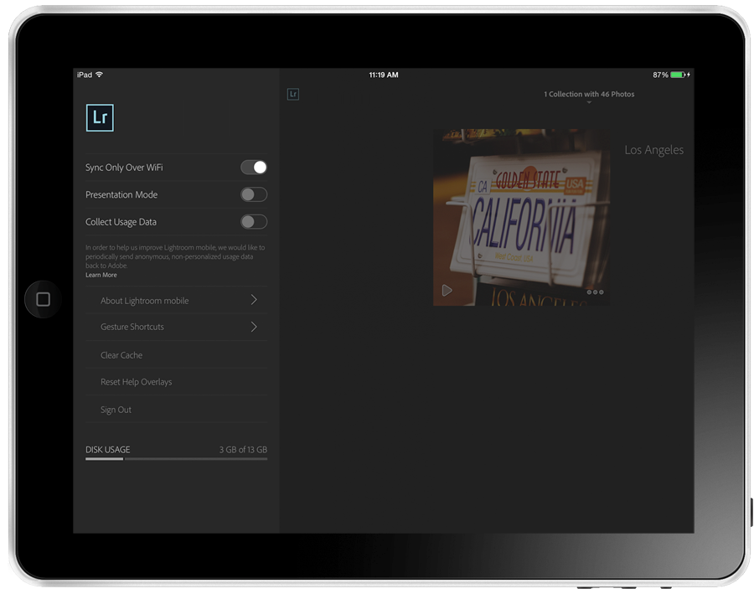This screenshot has width=754, height=599.
Task: Enable Presentation Mode switch
Action: pos(253,194)
